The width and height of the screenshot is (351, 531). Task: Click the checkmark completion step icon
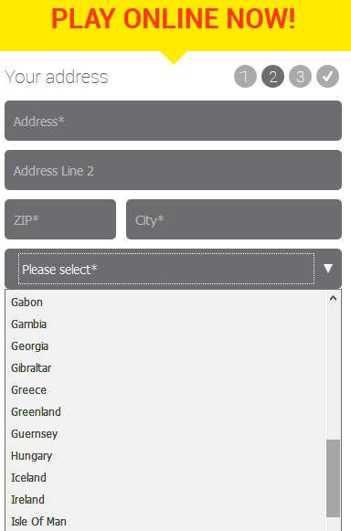(327, 76)
